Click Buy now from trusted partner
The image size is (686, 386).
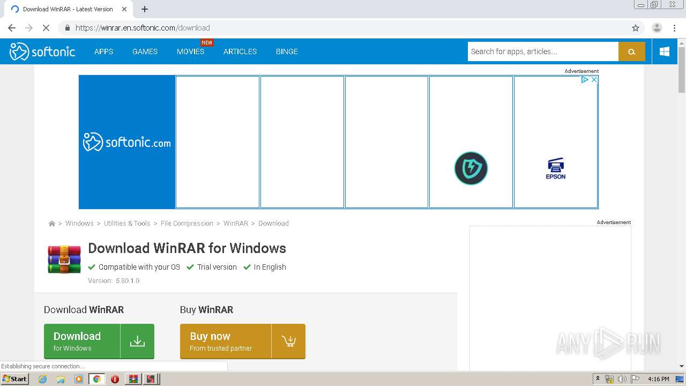243,341
